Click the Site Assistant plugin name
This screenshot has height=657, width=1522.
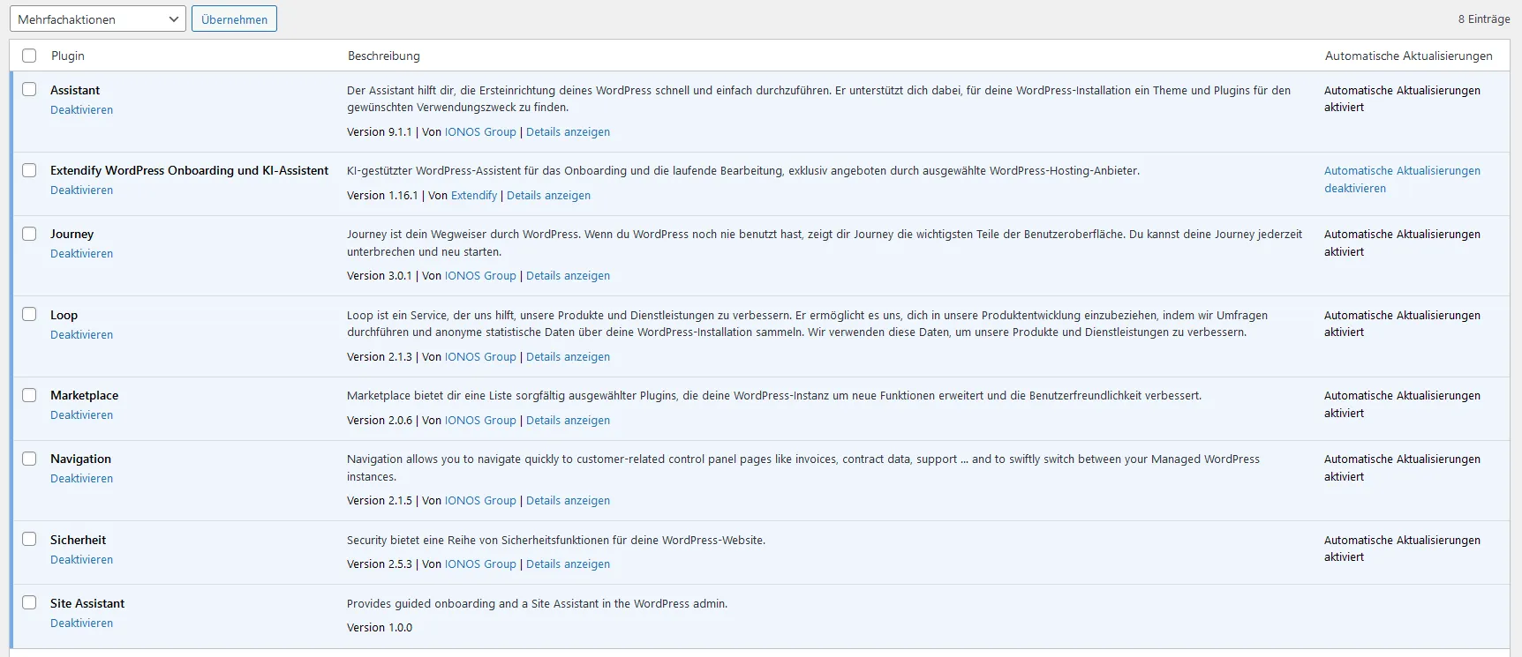tap(87, 604)
